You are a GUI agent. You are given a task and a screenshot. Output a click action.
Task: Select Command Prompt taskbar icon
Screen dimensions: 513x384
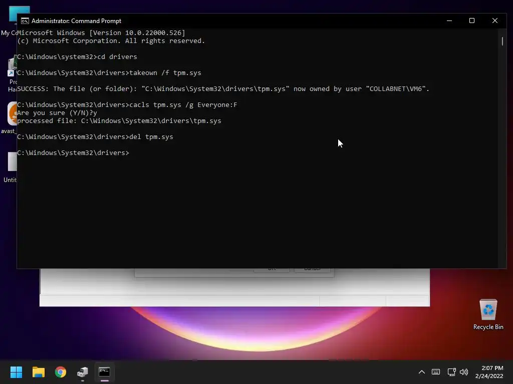click(x=104, y=372)
